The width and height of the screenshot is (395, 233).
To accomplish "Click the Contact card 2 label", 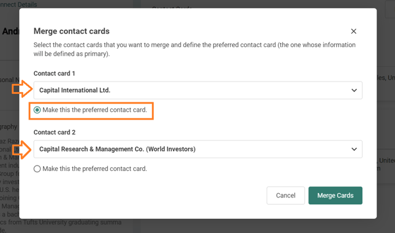I will [55, 132].
